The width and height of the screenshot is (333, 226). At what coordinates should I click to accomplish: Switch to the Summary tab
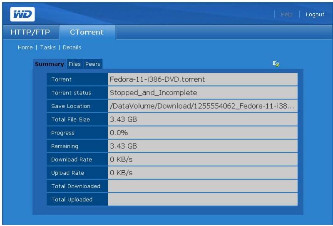50,64
